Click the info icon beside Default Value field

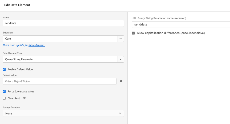[121, 81]
